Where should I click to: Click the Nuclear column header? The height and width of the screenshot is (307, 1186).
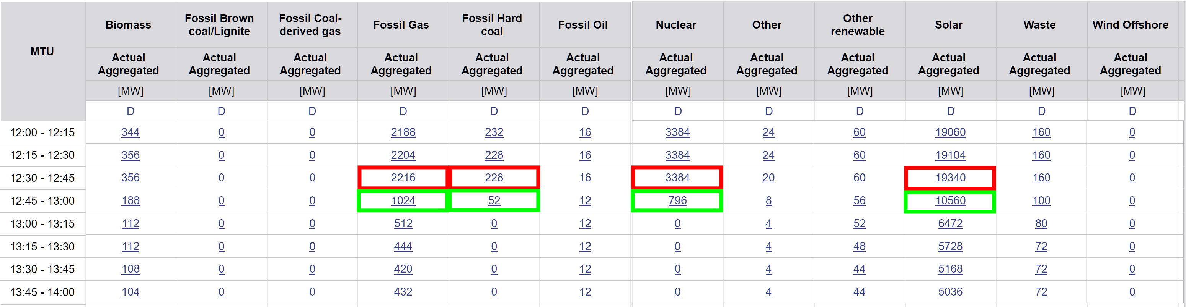click(675, 25)
